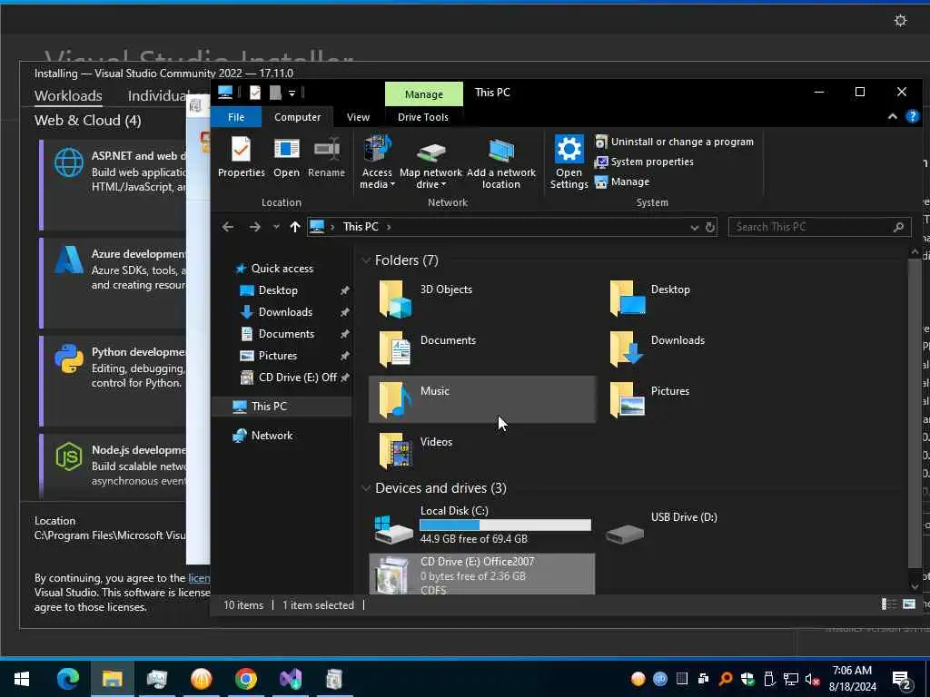The height and width of the screenshot is (697, 930).
Task: Switch to large icons view in status bar
Action: pos(908,604)
